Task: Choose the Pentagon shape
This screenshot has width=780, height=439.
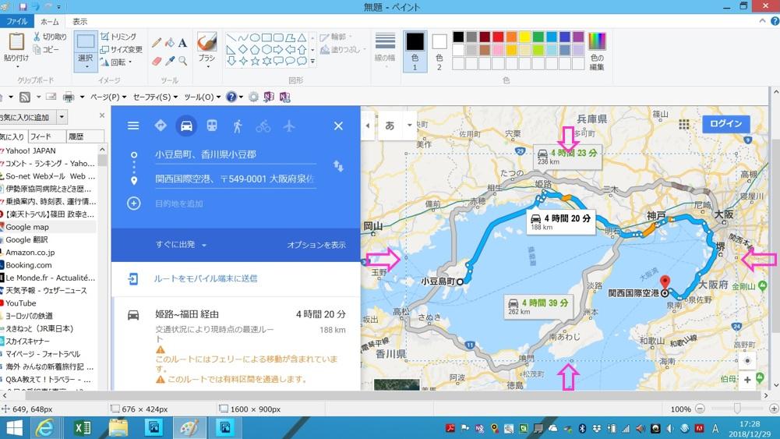Action: 255,49
